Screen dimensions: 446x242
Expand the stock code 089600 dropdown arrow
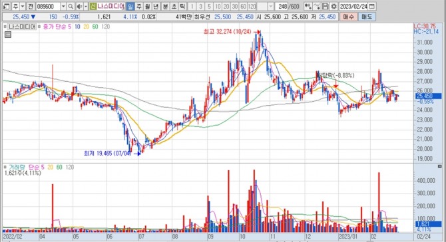pyautogui.click(x=63, y=6)
